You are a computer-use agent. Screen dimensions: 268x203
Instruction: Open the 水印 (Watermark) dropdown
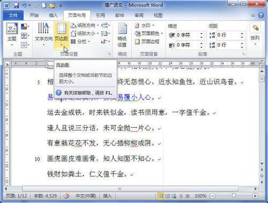point(144,25)
